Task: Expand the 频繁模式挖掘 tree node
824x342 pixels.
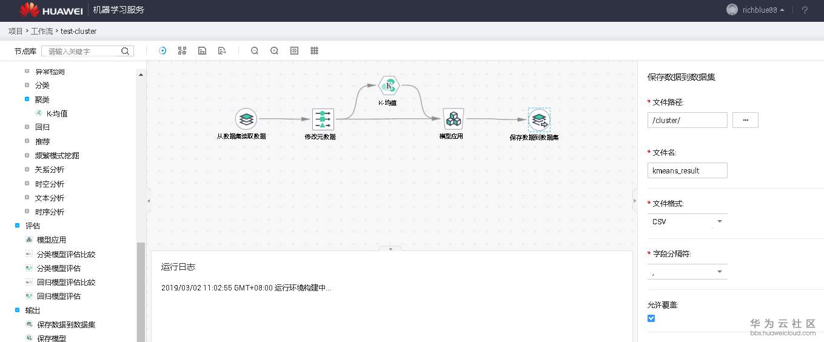Action: tap(27, 155)
